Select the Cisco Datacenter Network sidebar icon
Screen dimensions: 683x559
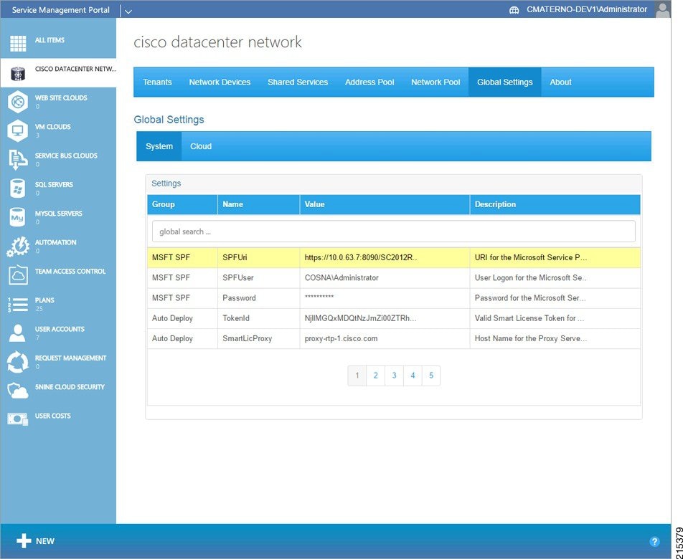18,73
